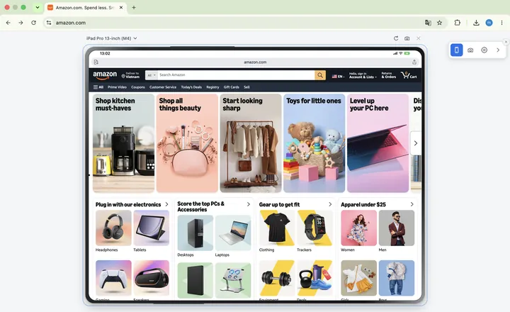Screen dimensions: 510x312
Task: Open the Chrome profile avatar
Action: pyautogui.click(x=489, y=23)
